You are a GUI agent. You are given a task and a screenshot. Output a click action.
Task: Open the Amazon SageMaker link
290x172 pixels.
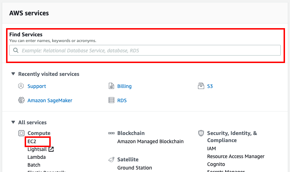pos(50,100)
